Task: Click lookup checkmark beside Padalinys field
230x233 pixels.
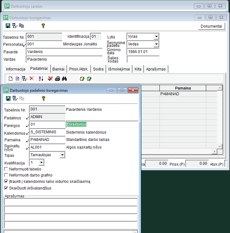Action: tap(27, 118)
